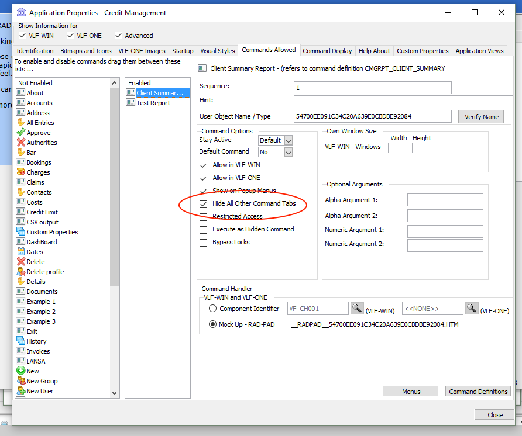
Task: Select Invoices in Not Enabled list
Action: pos(38,351)
